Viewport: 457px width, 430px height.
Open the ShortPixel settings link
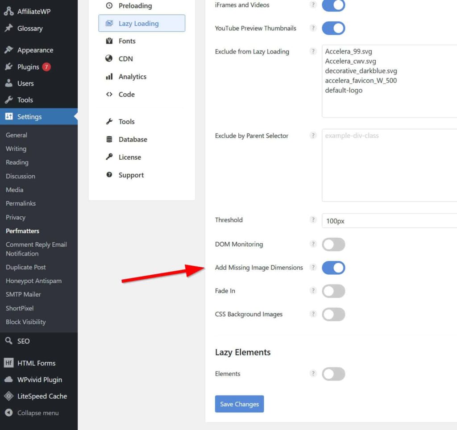click(x=20, y=308)
